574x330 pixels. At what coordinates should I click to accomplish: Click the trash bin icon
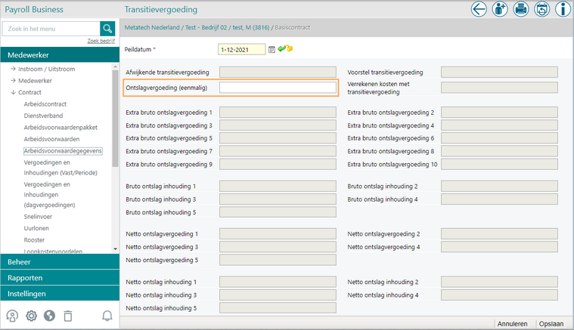(x=67, y=316)
